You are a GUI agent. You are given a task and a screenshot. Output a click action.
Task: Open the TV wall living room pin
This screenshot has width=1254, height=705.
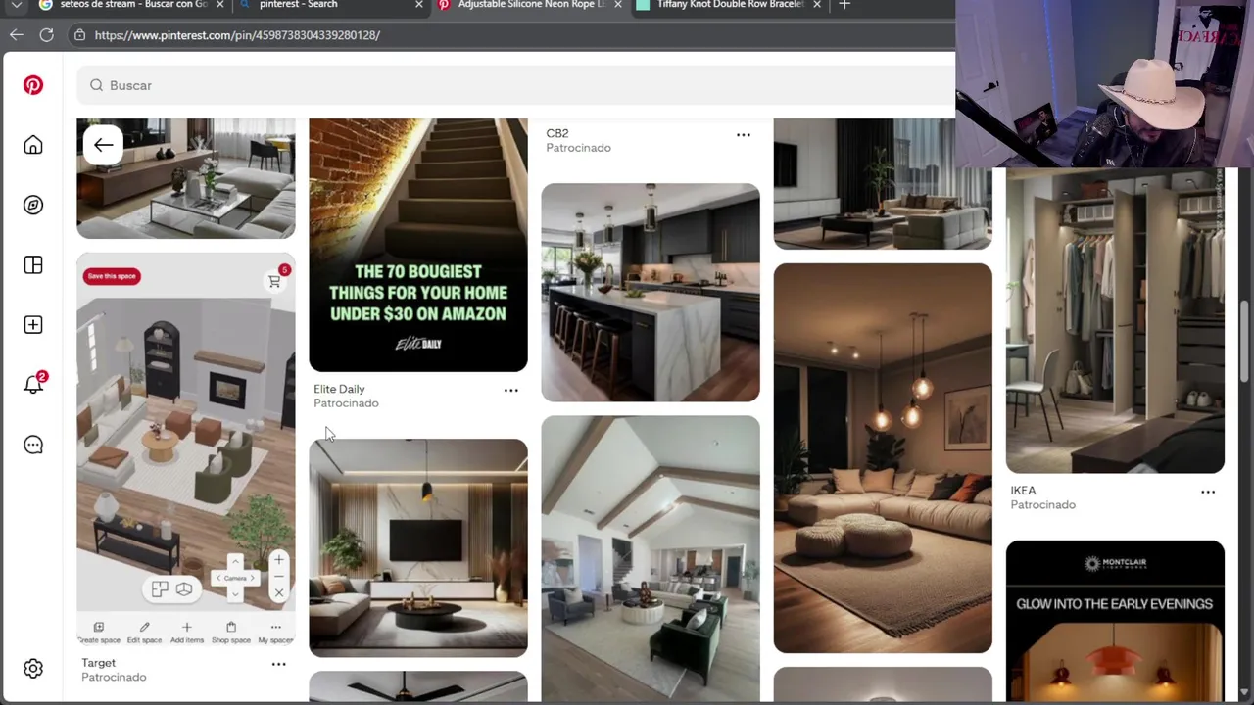[x=418, y=547]
